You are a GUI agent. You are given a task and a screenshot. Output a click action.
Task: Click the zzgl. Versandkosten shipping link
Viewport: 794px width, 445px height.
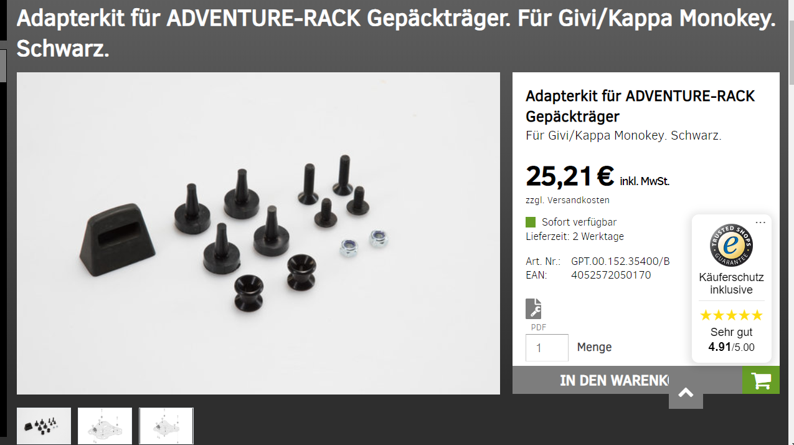coord(567,200)
